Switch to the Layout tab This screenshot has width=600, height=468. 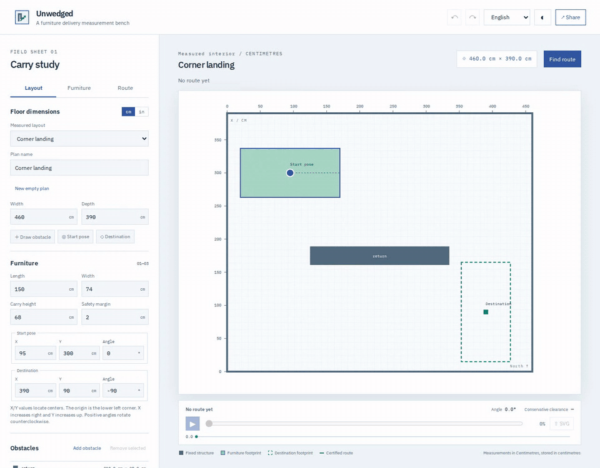tap(33, 88)
